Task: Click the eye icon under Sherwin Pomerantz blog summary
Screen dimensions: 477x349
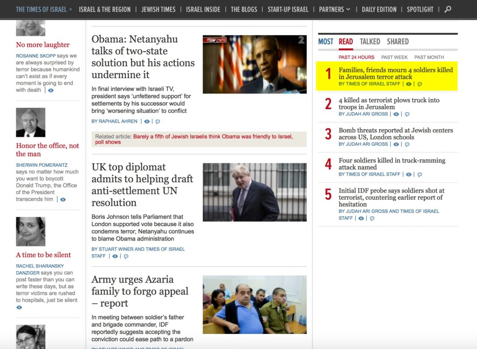Action: point(63,200)
